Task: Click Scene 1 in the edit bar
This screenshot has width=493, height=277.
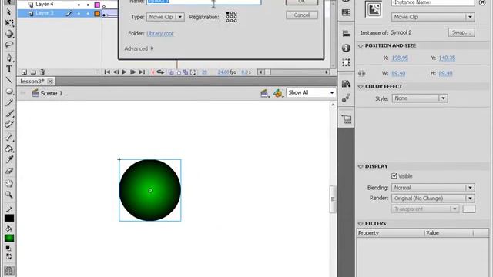Action: [47, 93]
